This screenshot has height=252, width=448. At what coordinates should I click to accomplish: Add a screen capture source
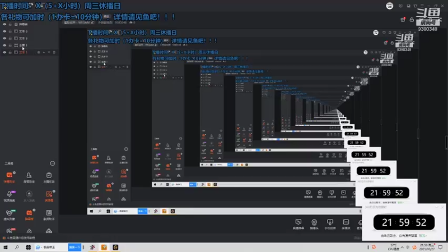298,225
